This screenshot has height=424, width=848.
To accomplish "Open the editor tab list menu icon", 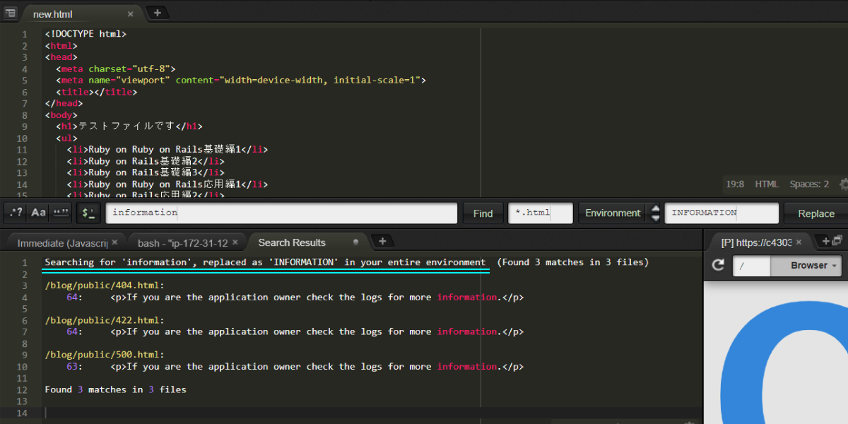I will click(x=11, y=13).
